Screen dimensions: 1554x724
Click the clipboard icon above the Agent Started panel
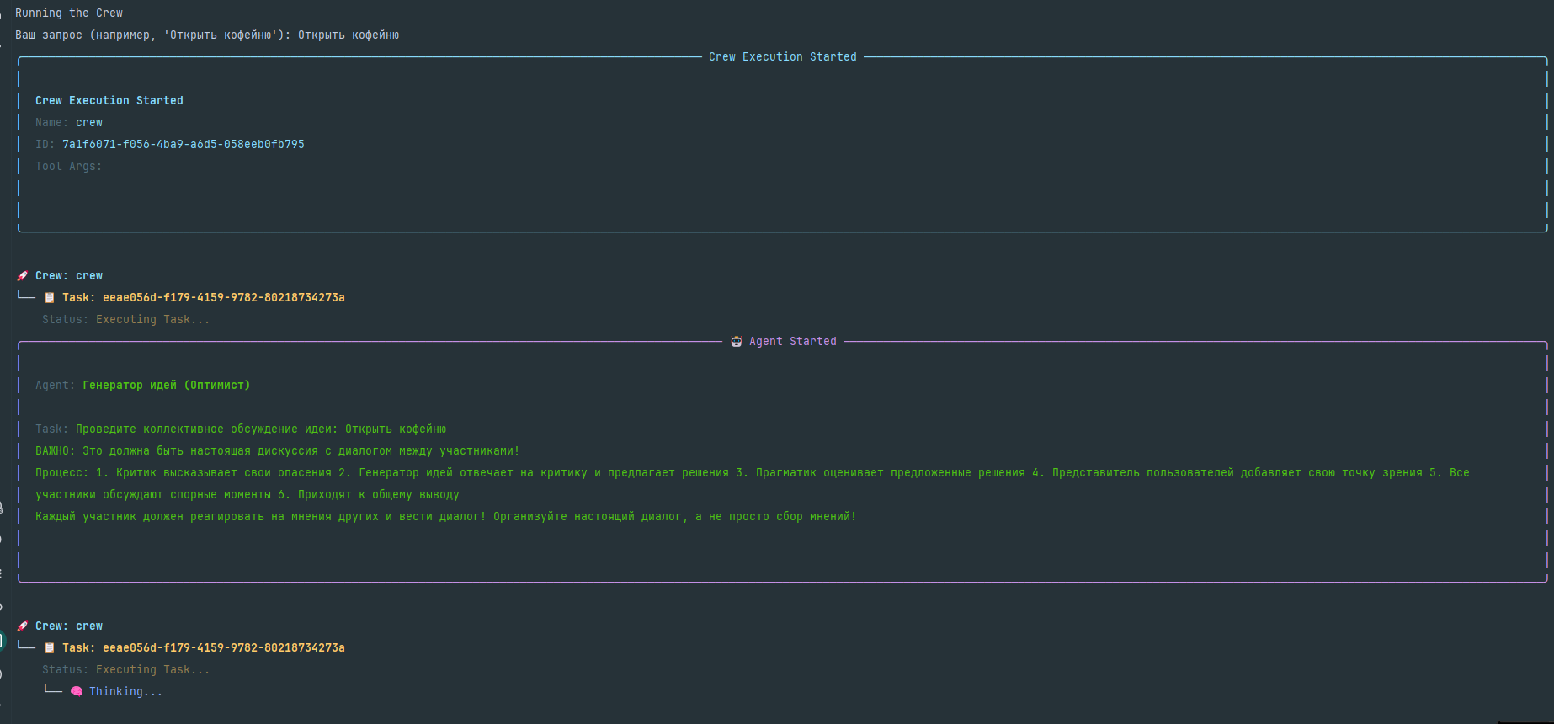coord(50,298)
